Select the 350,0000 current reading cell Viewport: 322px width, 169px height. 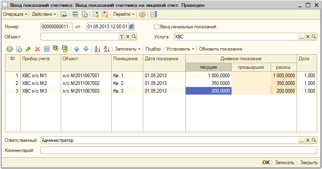(208, 83)
